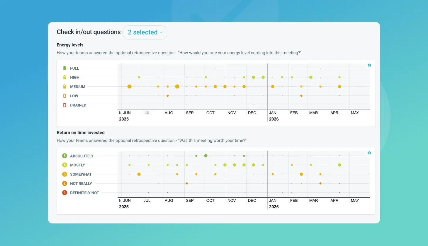This screenshot has height=246, width=428.
Task: Click the DEFINITELY NOT legend label
Action: tap(85, 193)
